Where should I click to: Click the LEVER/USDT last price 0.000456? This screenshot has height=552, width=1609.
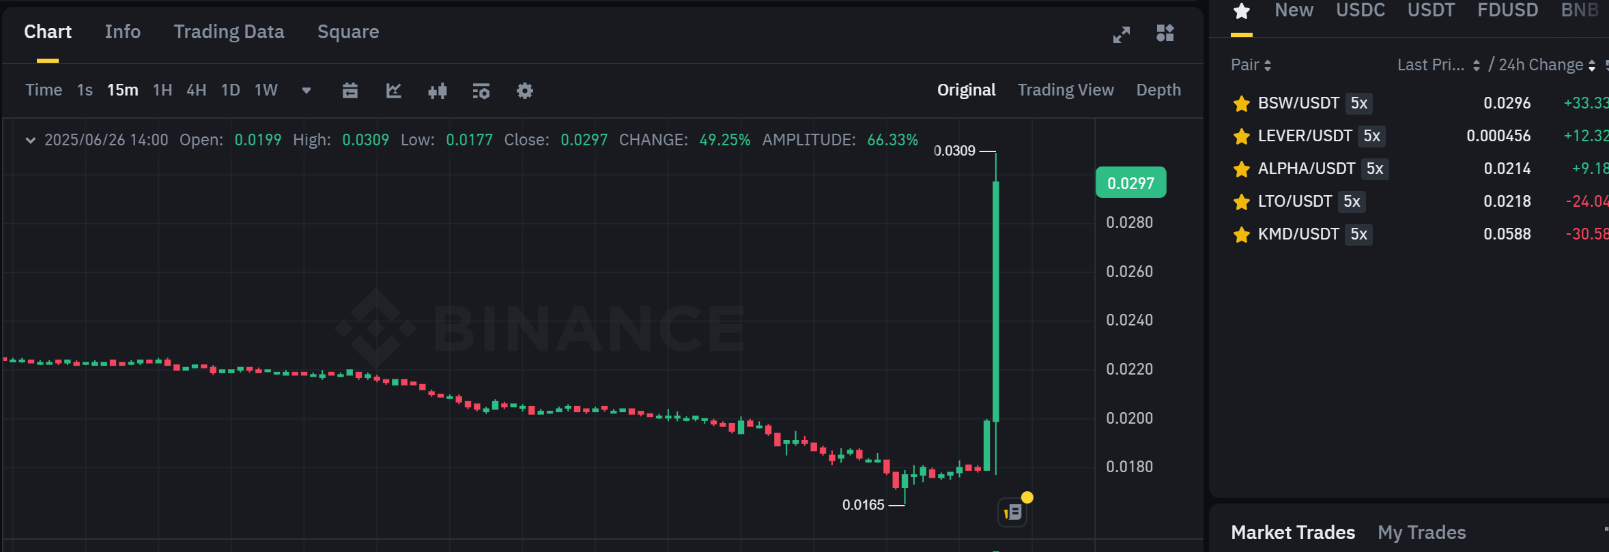1498,136
